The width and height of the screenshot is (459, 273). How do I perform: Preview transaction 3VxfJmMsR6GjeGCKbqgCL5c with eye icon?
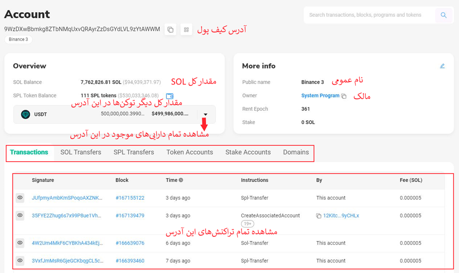20,260
